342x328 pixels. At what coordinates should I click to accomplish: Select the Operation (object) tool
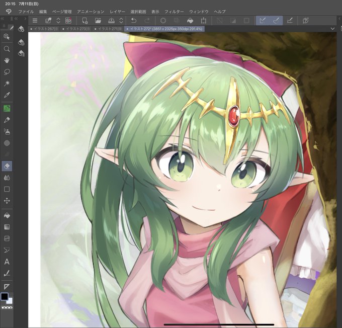[x=7, y=36]
